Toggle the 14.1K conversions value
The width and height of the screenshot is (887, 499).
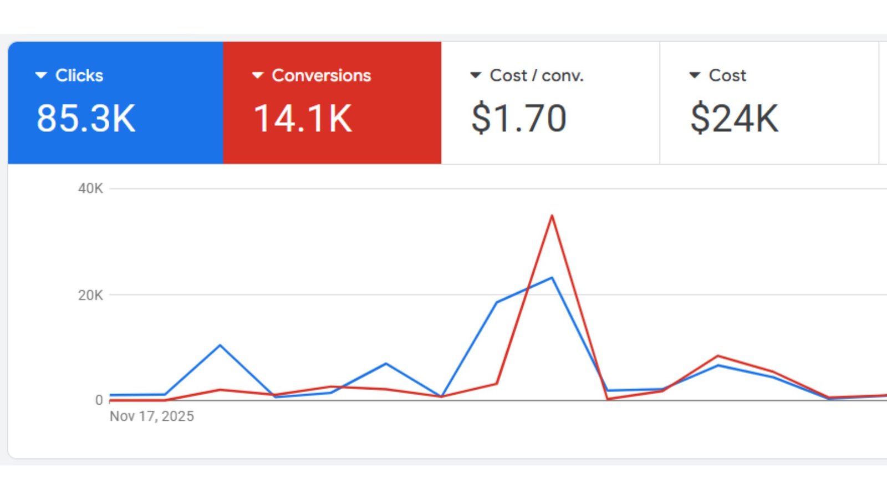(303, 118)
